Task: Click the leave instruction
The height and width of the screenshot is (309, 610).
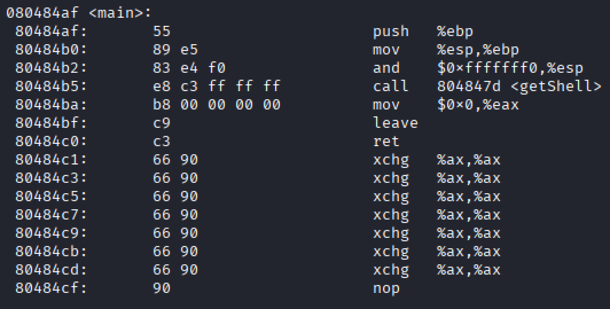Action: [395, 123]
